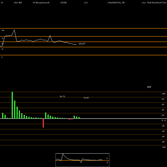Select the tallest green MR histogram bar

[x=12, y=105]
